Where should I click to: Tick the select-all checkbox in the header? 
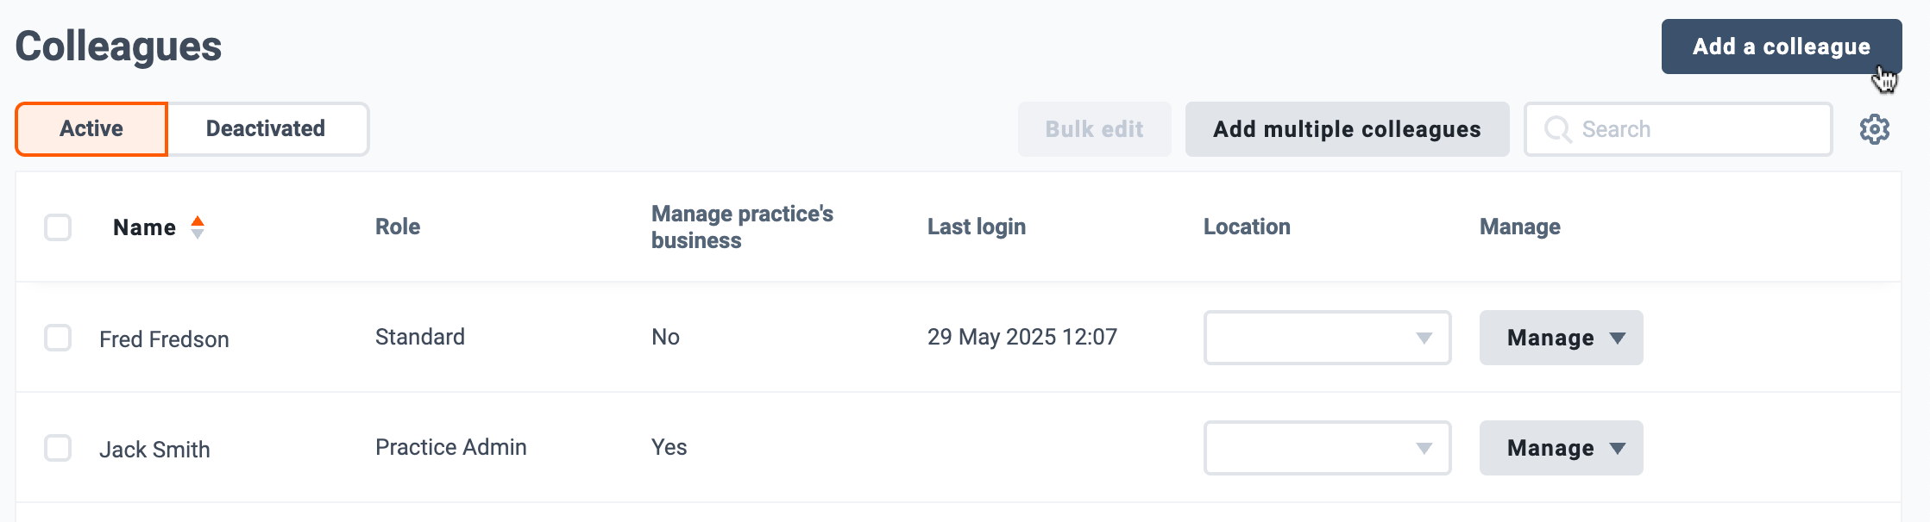pos(58,227)
